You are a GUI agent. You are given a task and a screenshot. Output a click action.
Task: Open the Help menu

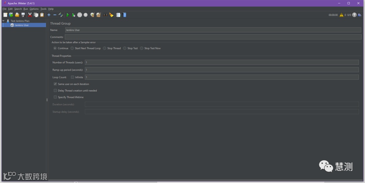[51, 9]
